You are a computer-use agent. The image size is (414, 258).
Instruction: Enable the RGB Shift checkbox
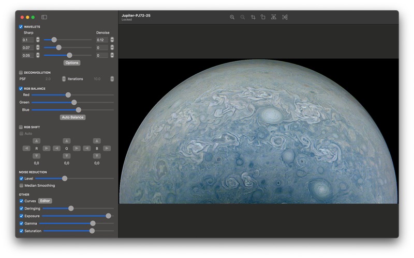pyautogui.click(x=21, y=127)
